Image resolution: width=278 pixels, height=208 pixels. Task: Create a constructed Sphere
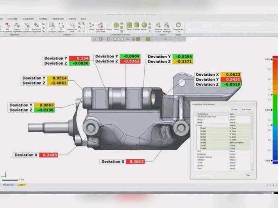144,27
